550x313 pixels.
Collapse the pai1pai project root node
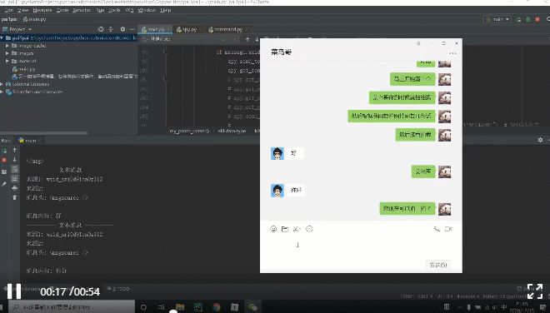pyautogui.click(x=2, y=37)
